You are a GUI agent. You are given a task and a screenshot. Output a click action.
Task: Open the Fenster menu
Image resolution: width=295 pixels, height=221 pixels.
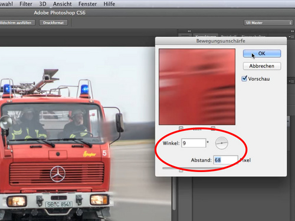pos(87,4)
